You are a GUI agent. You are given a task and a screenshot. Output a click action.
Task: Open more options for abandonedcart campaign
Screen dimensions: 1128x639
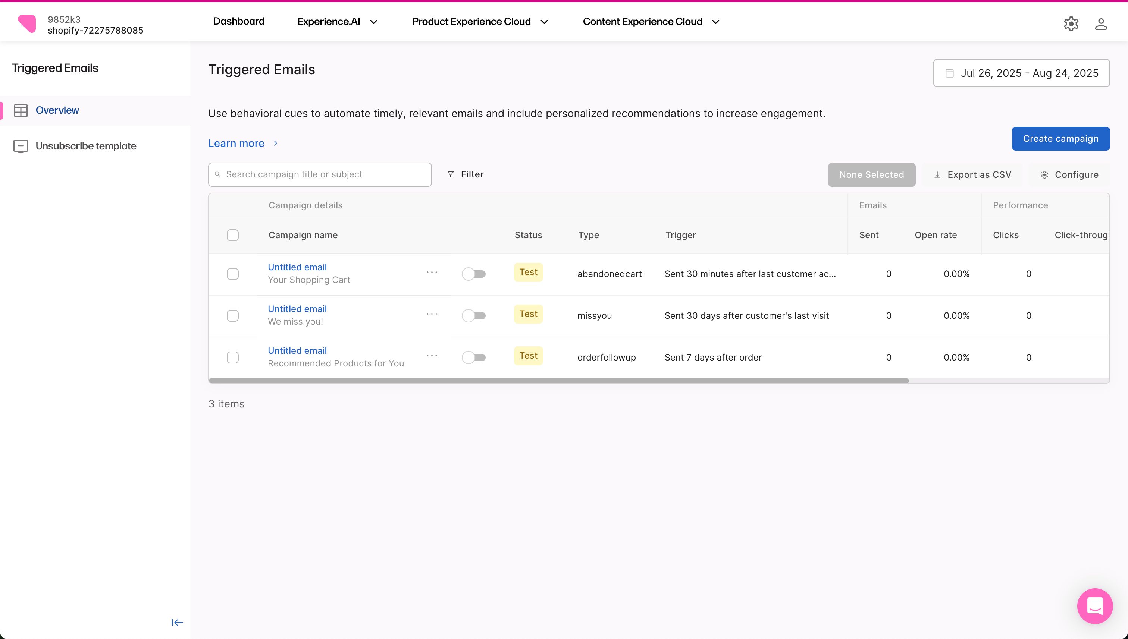[432, 273]
